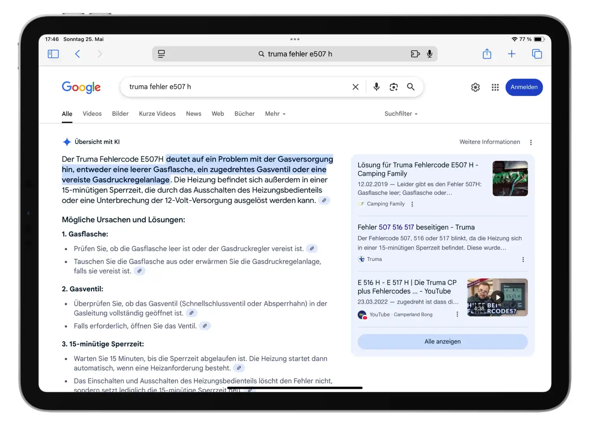The height and width of the screenshot is (427, 590).
Task: Open options menu for AI overview
Action: [531, 142]
